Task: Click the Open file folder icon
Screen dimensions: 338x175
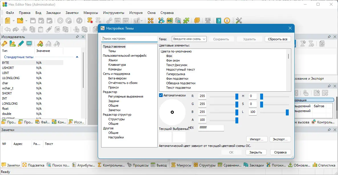Action: [x=20, y=21]
